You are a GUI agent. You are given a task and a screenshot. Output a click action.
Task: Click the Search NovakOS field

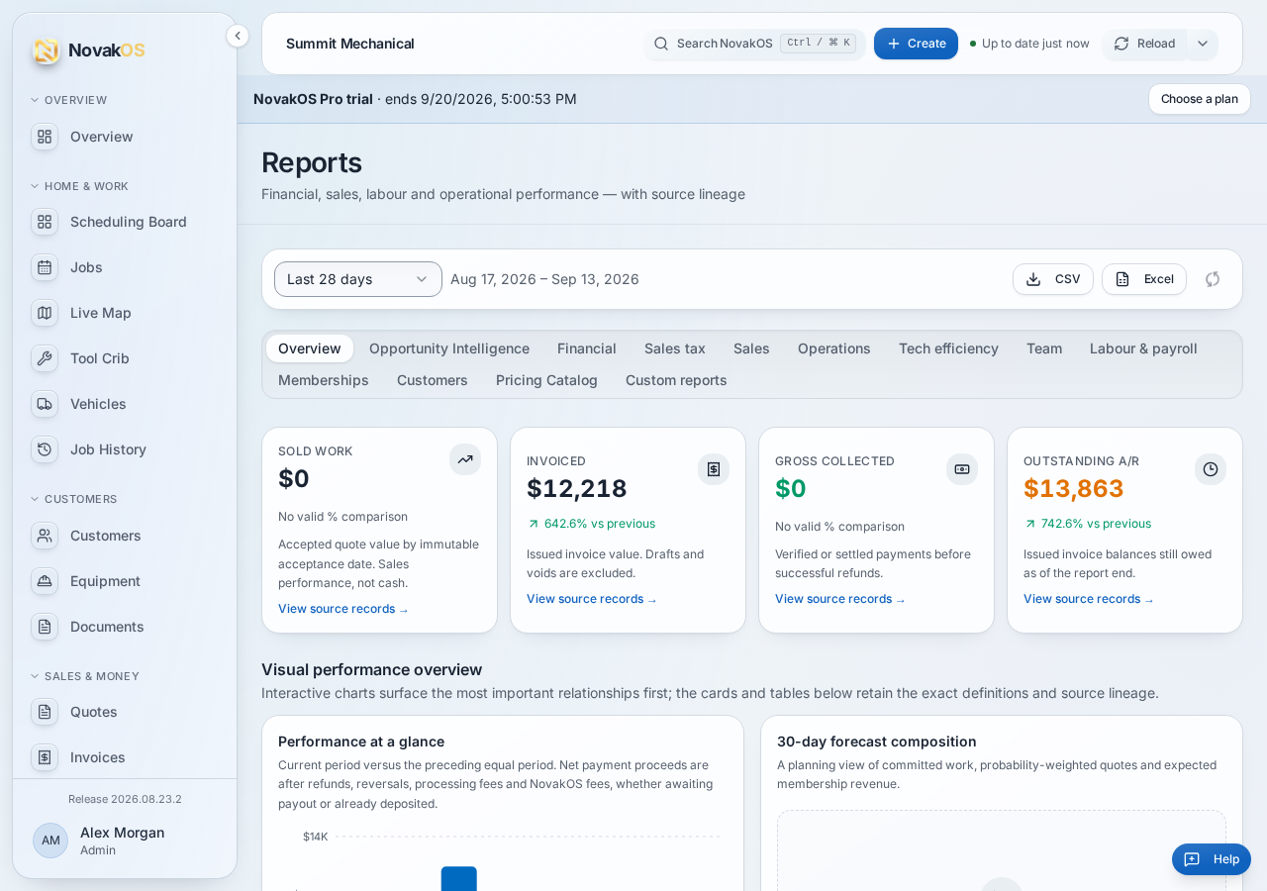(x=754, y=44)
